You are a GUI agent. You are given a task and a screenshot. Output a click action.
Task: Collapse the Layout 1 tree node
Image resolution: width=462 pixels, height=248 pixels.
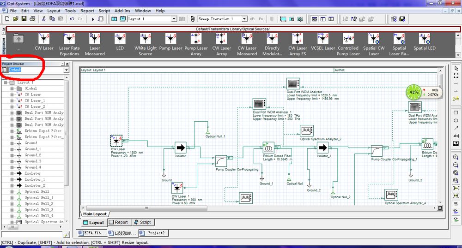[5, 83]
